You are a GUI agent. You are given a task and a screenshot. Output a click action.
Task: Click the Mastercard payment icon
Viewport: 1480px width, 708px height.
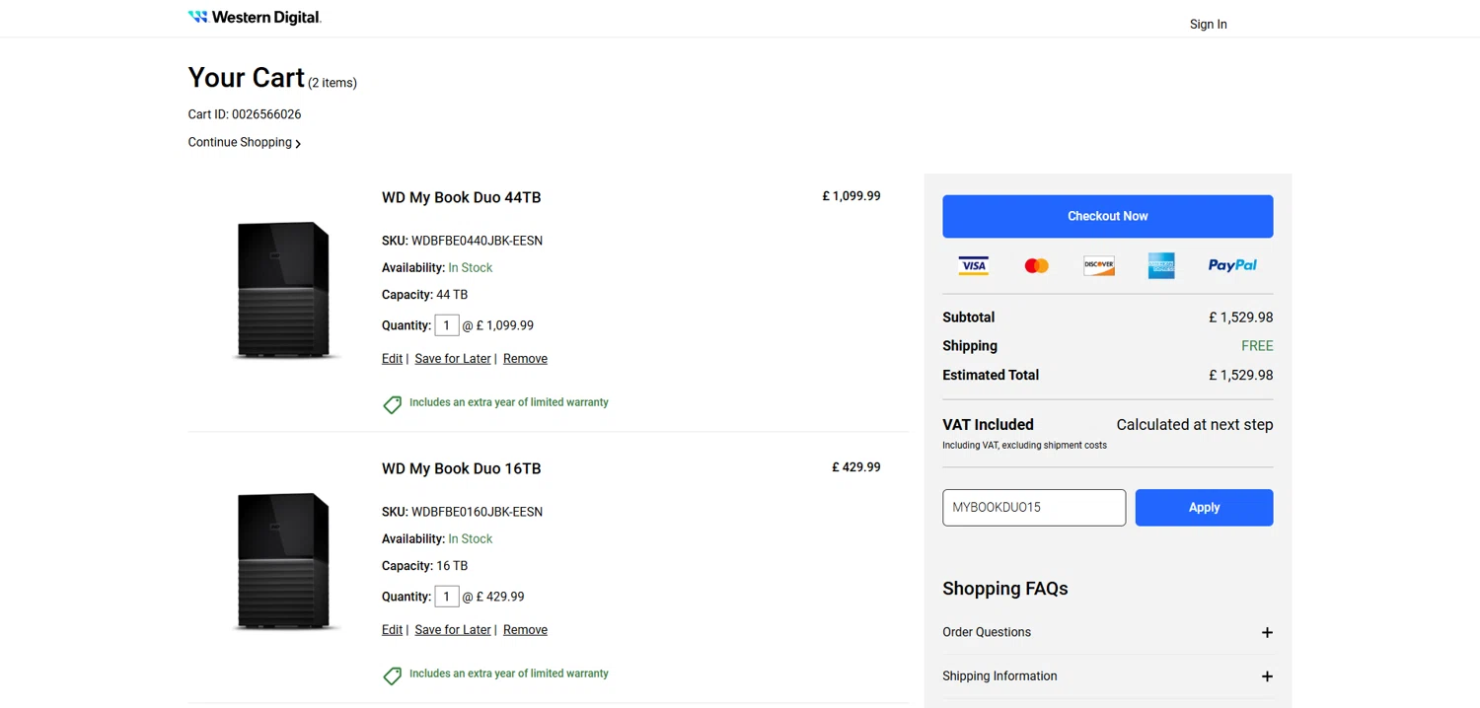(x=1036, y=265)
